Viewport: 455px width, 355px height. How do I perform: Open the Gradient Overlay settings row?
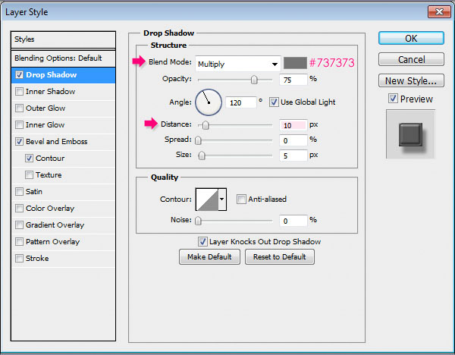click(x=63, y=225)
